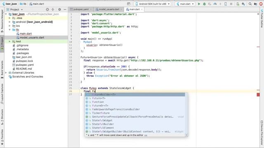Screen dimensions: 264x148
Task: Collapse the leer_json root folder
Action: point(6,14)
